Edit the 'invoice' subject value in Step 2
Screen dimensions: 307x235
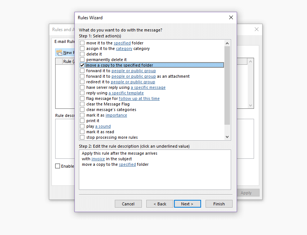tap(98, 159)
